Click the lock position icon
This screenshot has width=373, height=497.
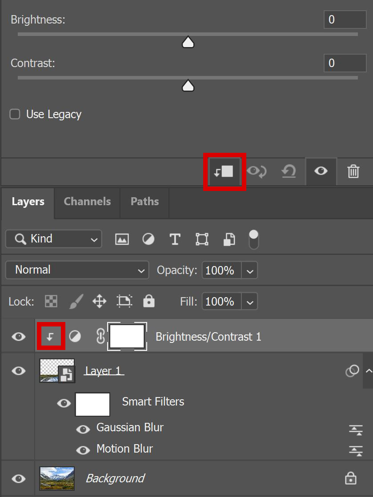click(x=99, y=301)
